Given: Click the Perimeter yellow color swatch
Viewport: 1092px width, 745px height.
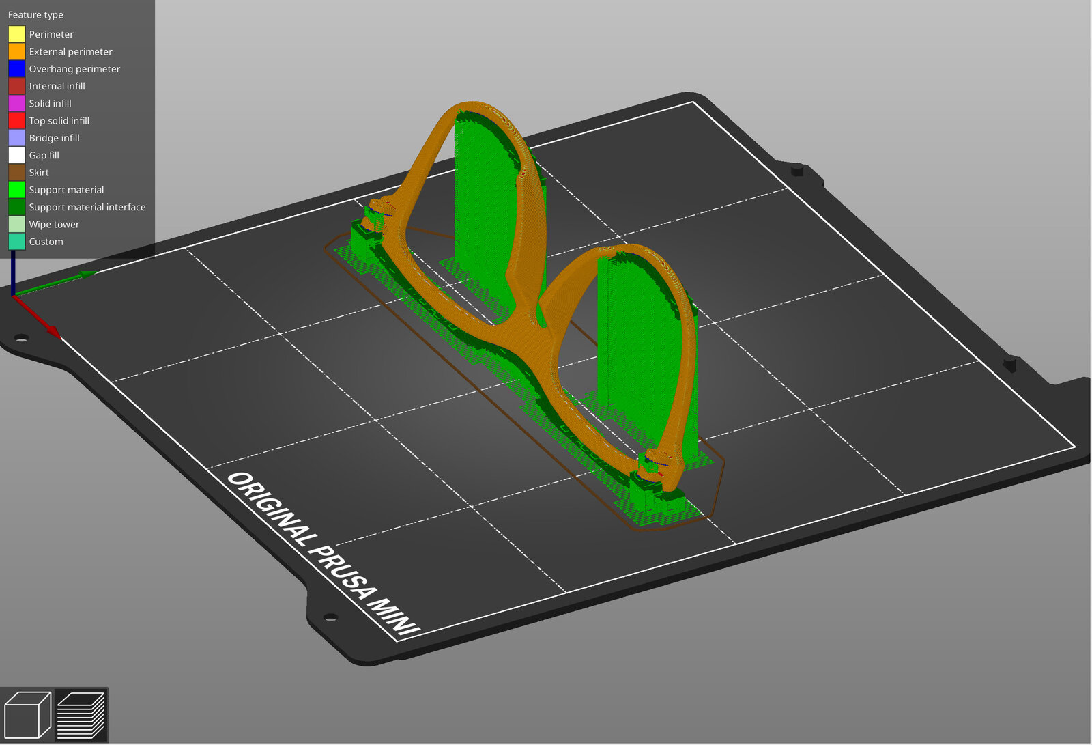Looking at the screenshot, I should click(17, 34).
